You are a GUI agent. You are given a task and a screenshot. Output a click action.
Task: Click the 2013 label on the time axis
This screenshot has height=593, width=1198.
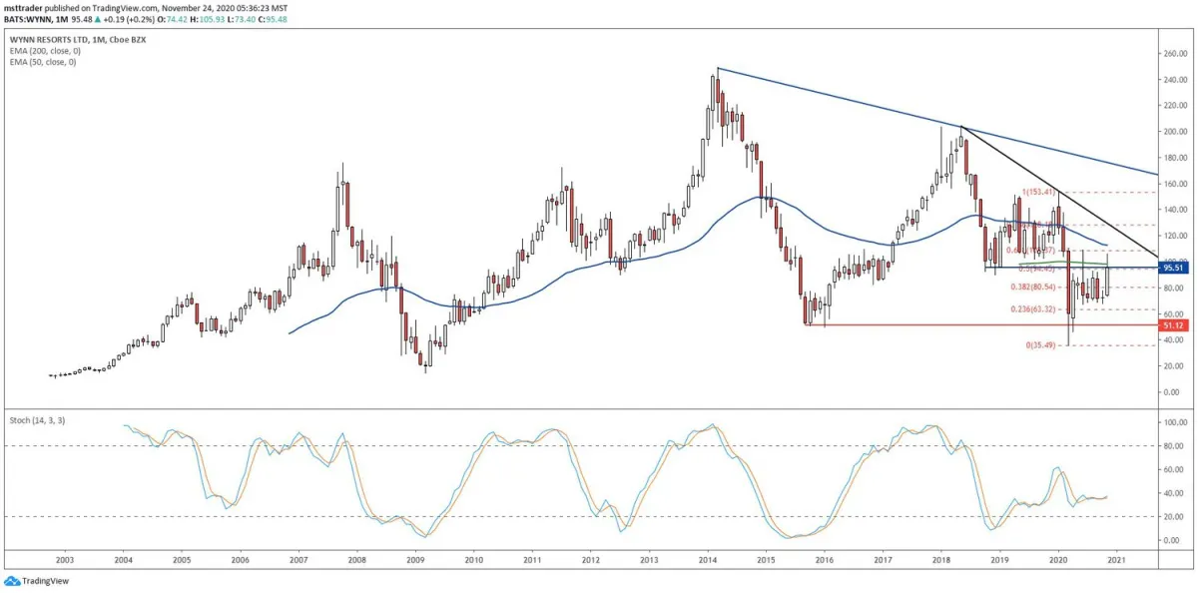tap(649, 562)
